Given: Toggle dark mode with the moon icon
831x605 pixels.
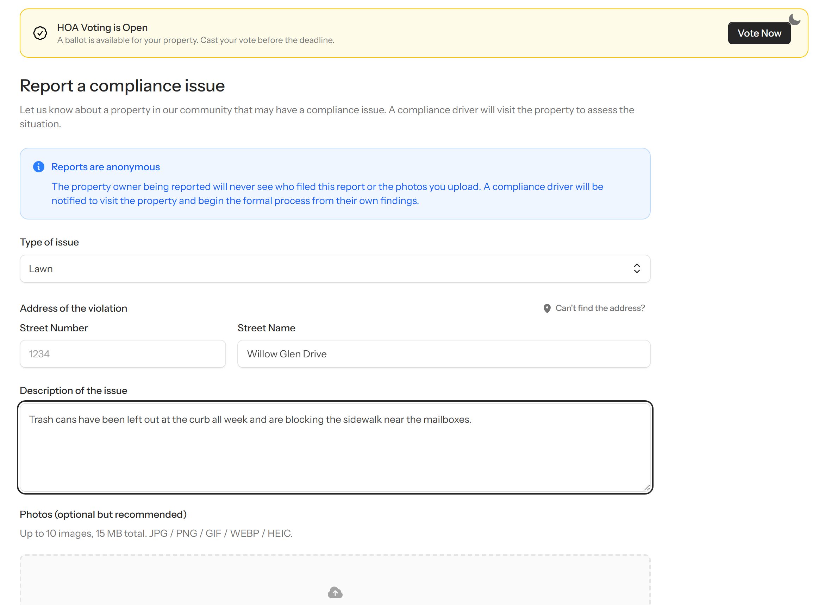Looking at the screenshot, I should click(794, 19).
